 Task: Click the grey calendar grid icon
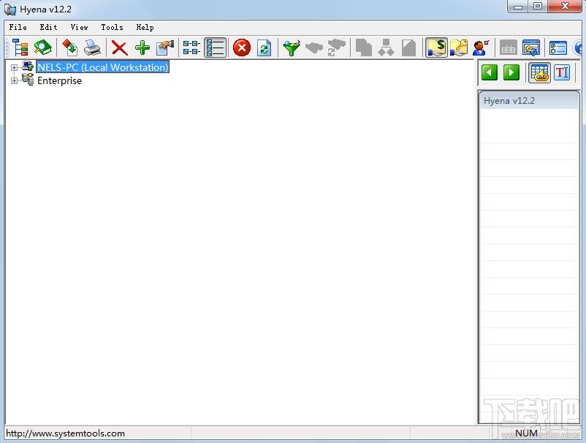click(x=509, y=48)
